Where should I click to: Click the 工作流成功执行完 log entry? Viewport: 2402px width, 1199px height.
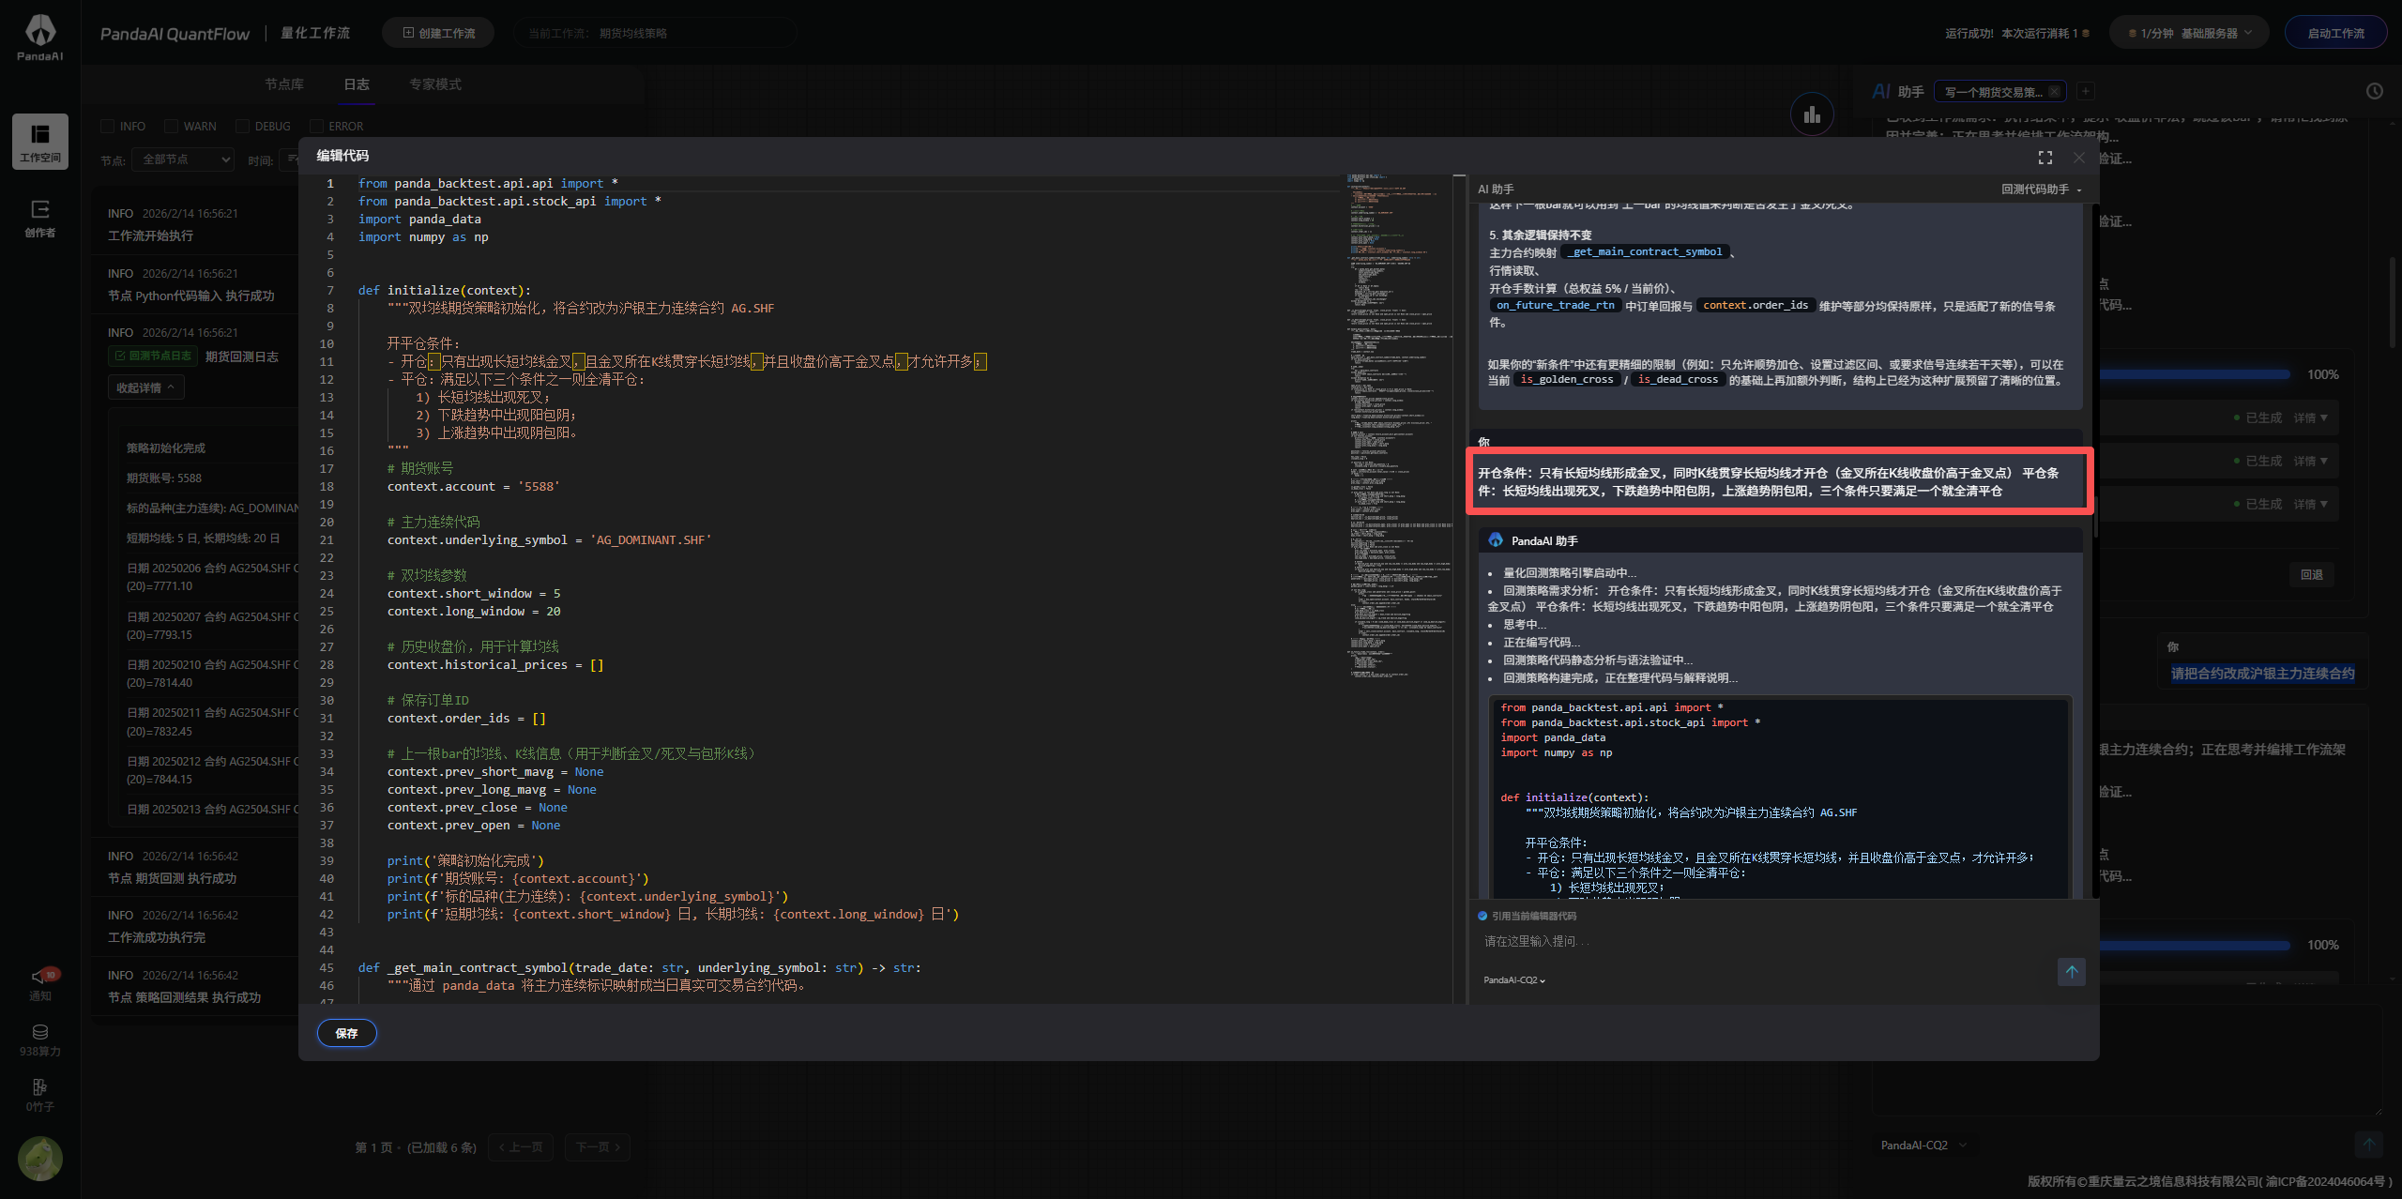click(x=157, y=937)
